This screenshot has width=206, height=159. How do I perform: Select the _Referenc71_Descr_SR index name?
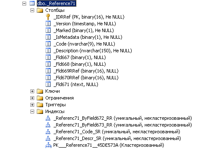tap(117, 138)
